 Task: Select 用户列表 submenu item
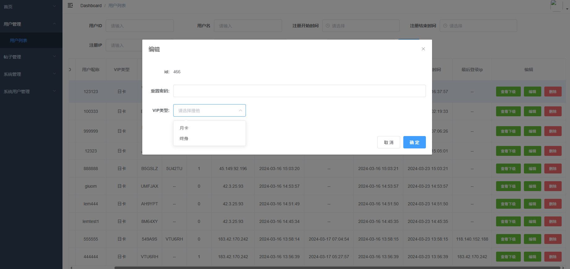tap(19, 41)
